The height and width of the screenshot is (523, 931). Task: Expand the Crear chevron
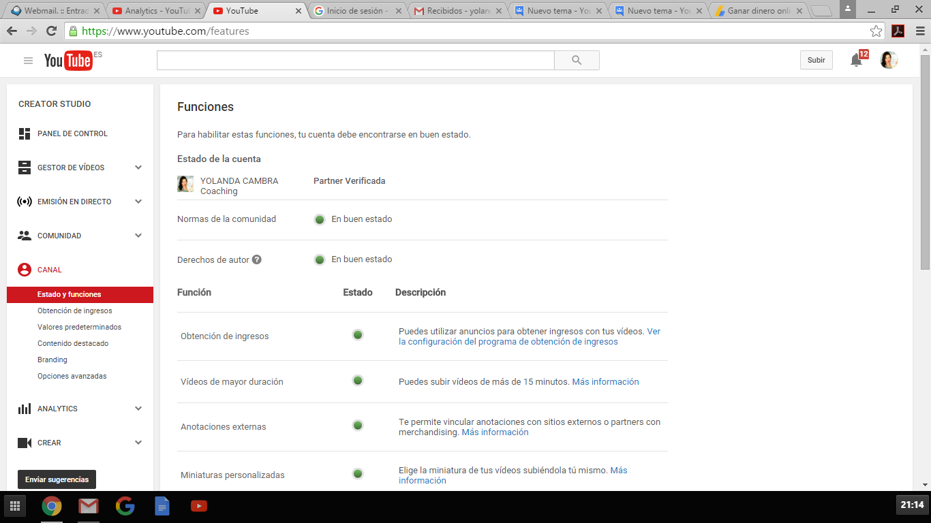point(138,443)
